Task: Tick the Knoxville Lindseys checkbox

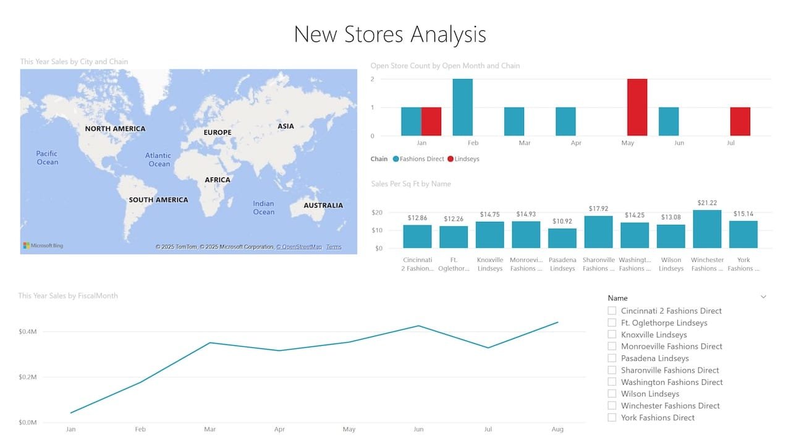Action: [x=612, y=334]
